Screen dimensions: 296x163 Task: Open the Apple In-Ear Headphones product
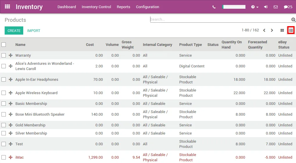37,80
